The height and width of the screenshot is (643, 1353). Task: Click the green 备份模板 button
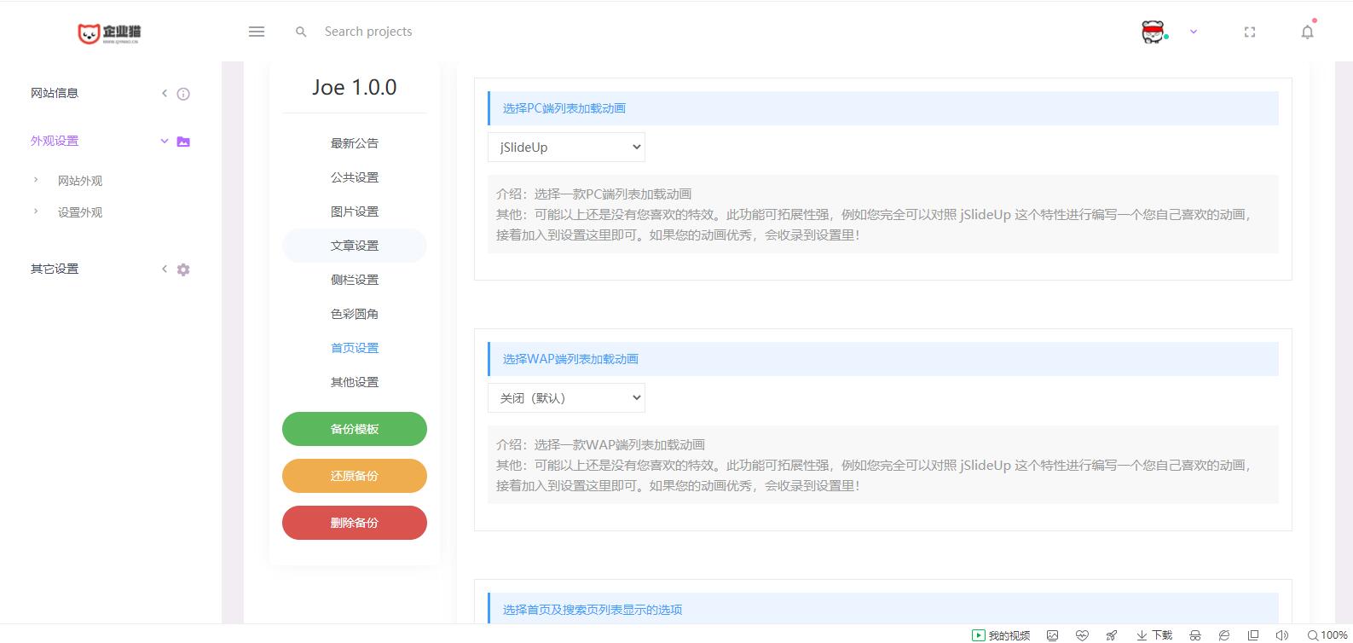tap(355, 429)
